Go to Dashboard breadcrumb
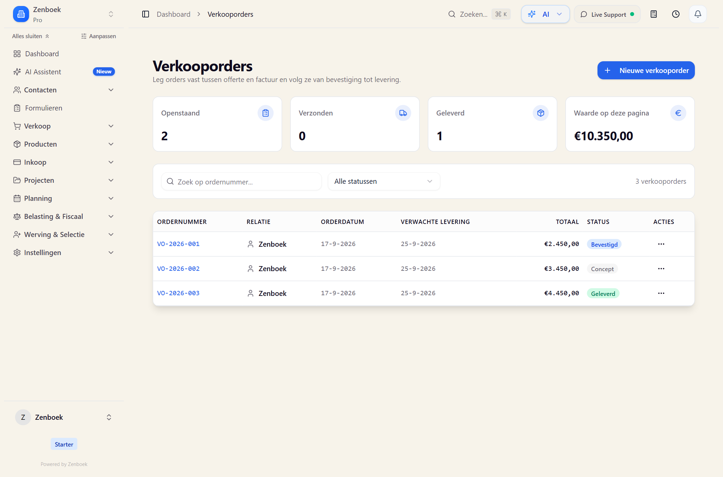 coord(173,14)
